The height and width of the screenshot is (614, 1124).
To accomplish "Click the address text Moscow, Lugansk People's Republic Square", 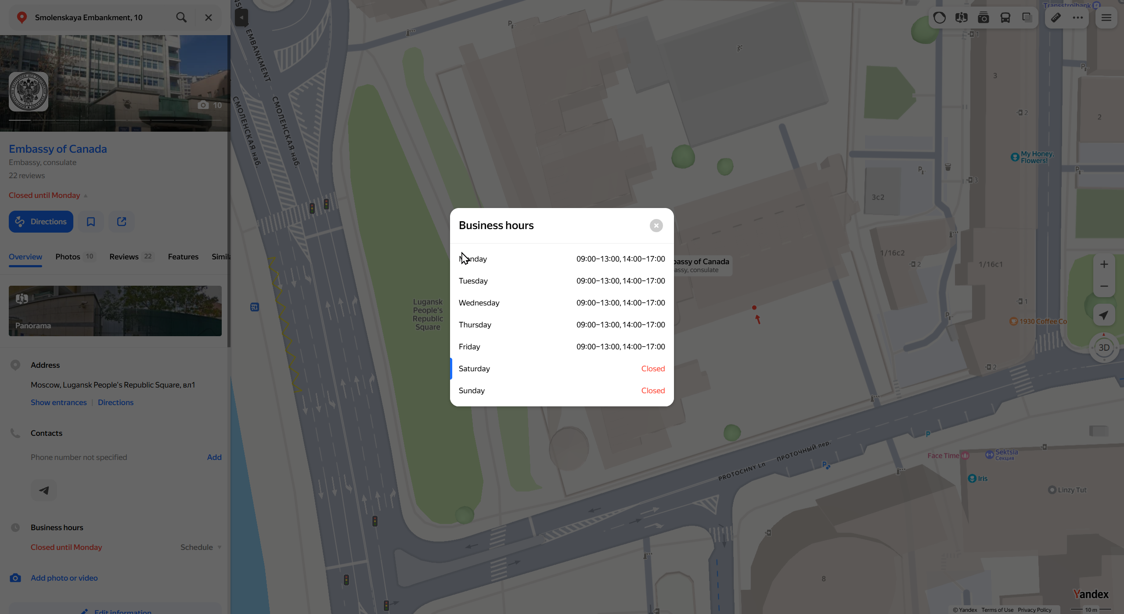I will (x=113, y=385).
